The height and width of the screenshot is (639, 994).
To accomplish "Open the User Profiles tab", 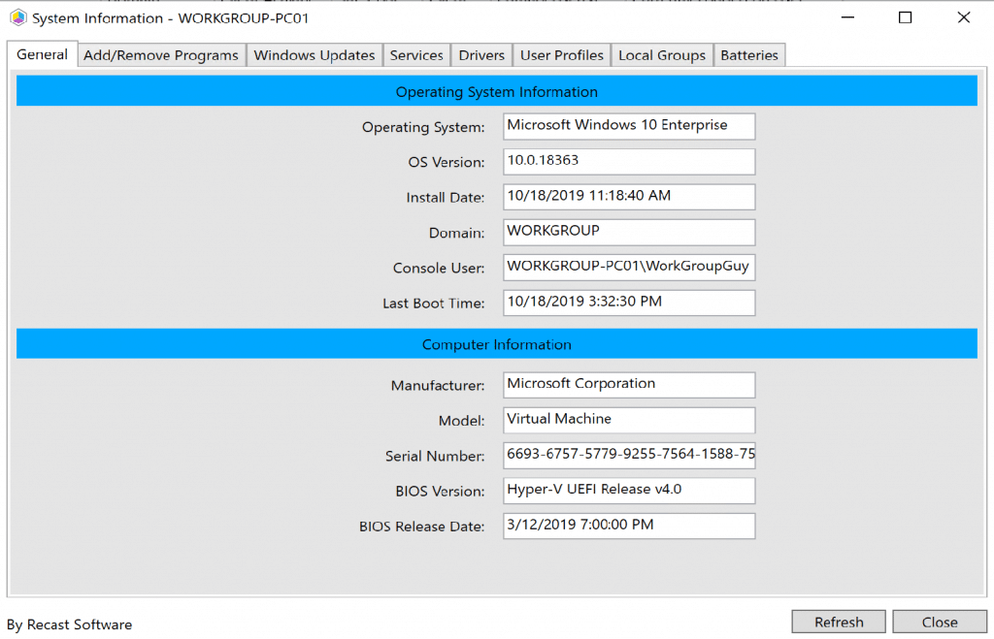I will pyautogui.click(x=561, y=55).
